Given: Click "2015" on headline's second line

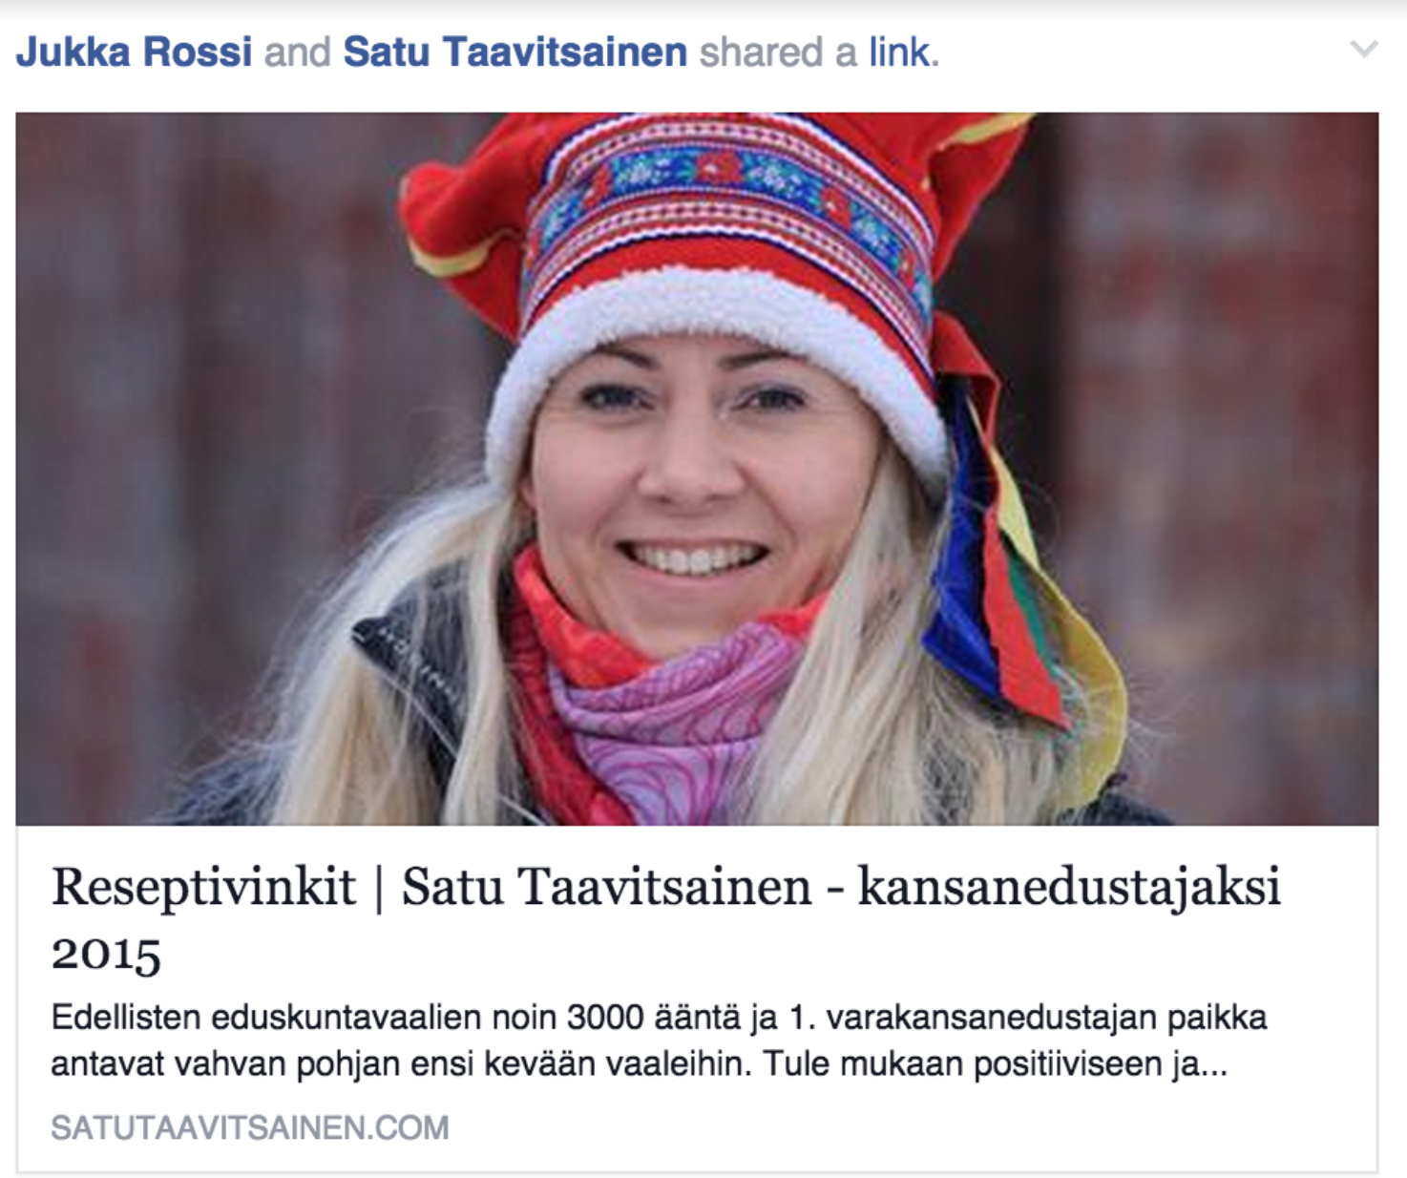Looking at the screenshot, I should pyautogui.click(x=106, y=954).
